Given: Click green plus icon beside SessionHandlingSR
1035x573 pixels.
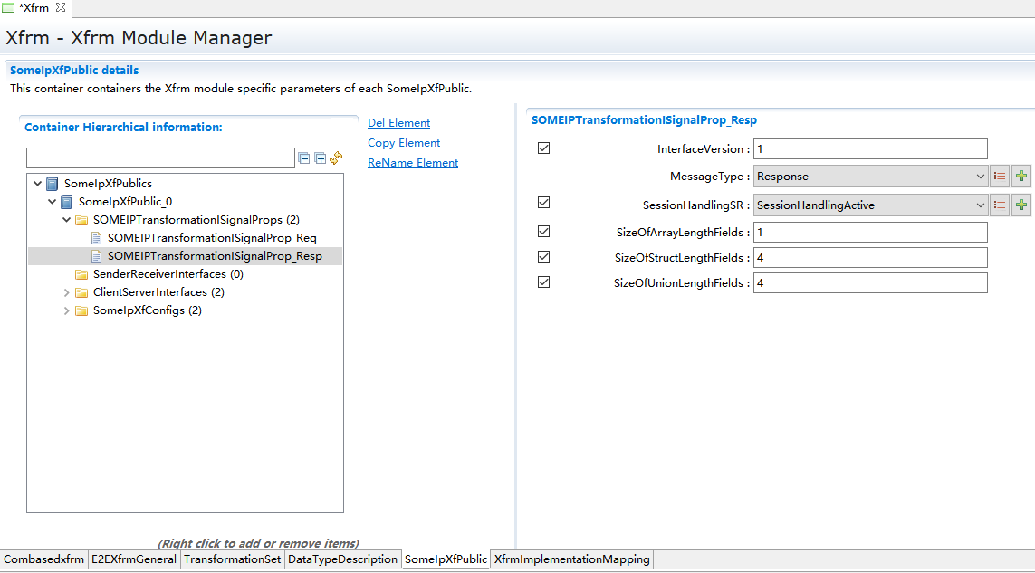Looking at the screenshot, I should [1021, 205].
